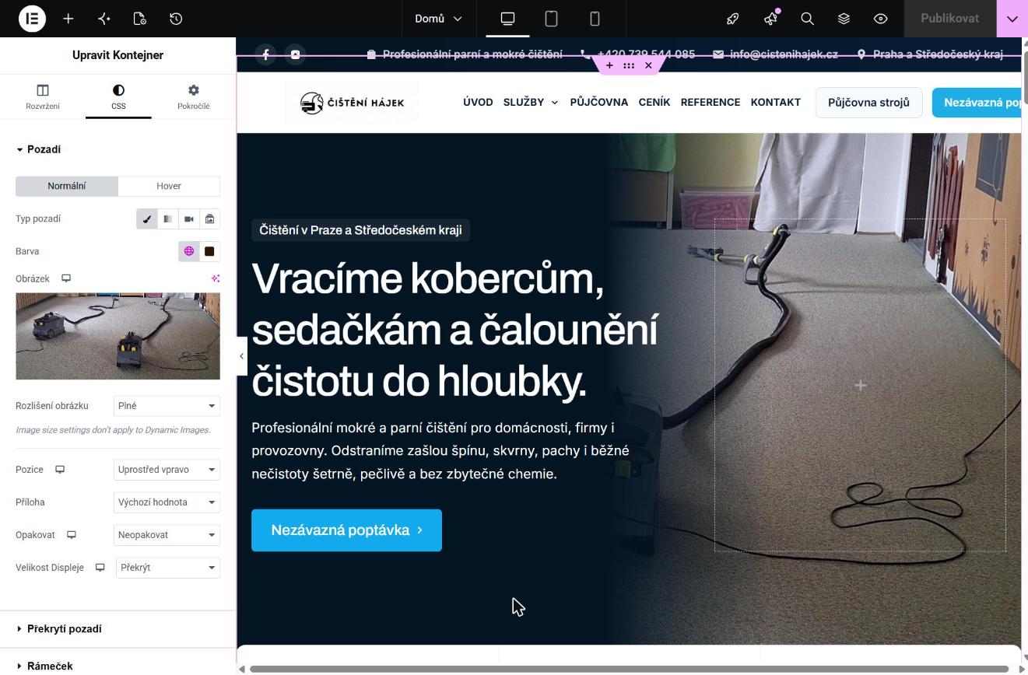This screenshot has height=675, width=1028.
Task: Open revision history icon
Action: click(x=176, y=19)
